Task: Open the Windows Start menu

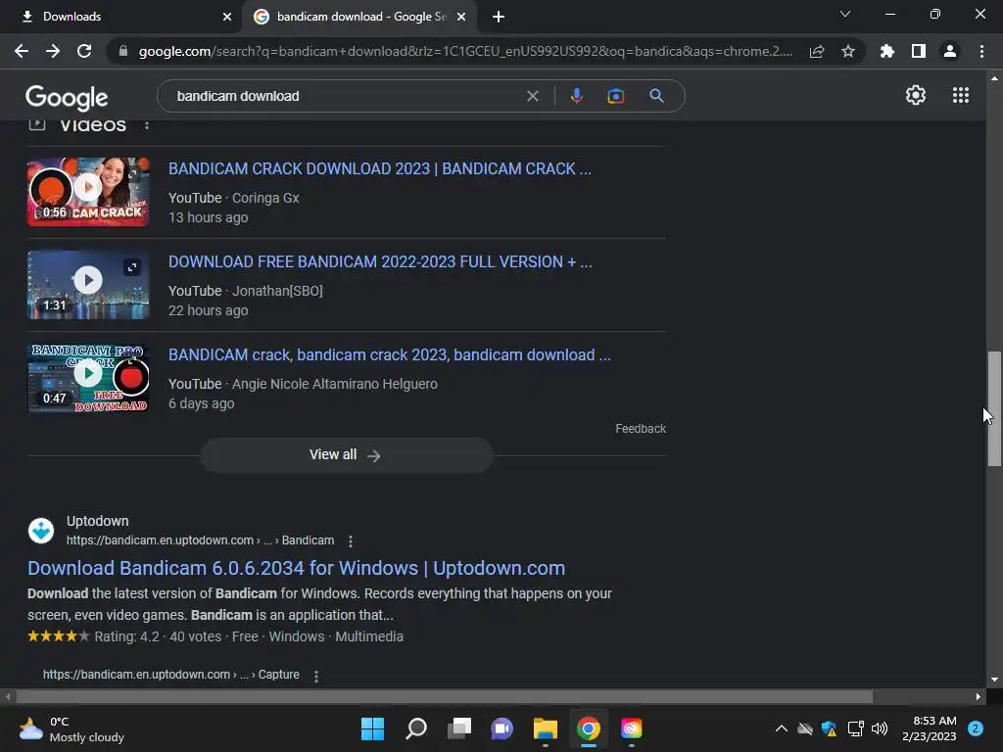Action: click(372, 728)
